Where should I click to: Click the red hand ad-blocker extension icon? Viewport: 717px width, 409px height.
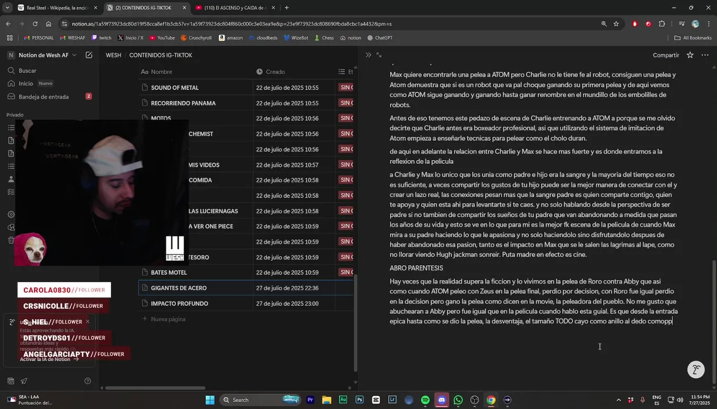(x=635, y=24)
